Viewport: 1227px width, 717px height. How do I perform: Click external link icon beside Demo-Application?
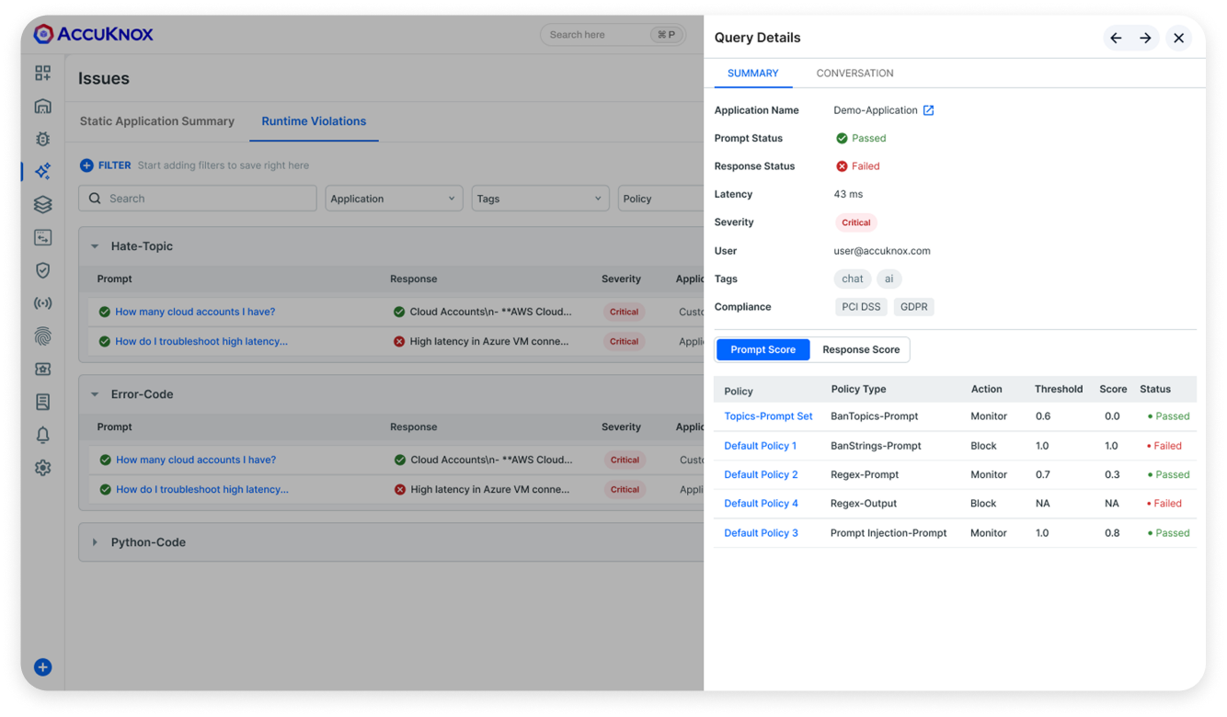click(928, 110)
